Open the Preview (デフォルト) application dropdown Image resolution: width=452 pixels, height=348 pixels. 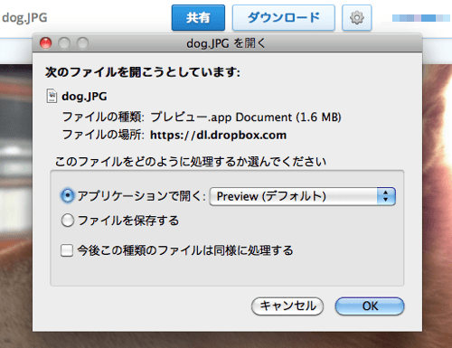(303, 196)
